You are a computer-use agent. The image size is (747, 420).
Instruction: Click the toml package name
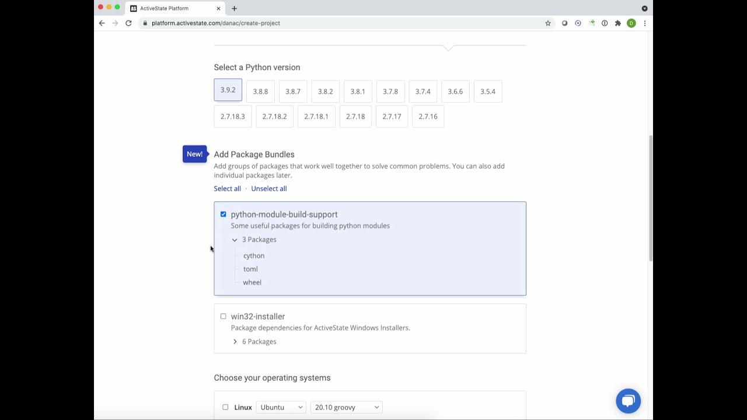(x=250, y=269)
